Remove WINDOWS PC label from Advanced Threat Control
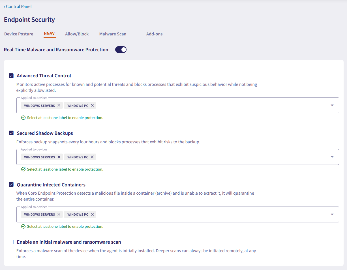 tap(92, 105)
